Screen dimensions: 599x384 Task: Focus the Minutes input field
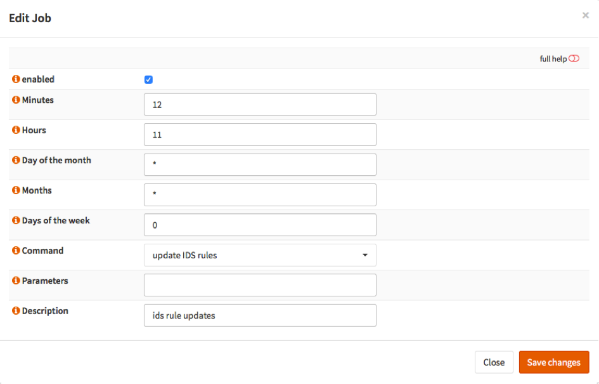click(260, 105)
